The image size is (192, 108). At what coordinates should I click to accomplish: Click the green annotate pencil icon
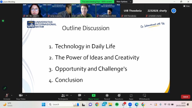[5, 88]
